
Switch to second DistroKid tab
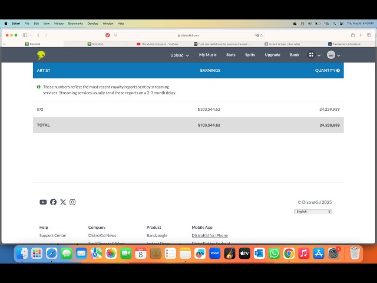(95, 44)
